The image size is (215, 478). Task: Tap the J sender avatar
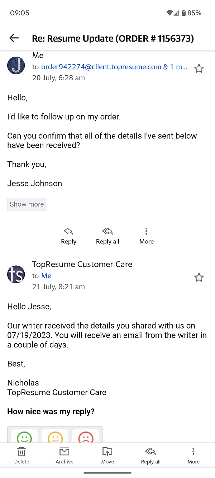[16, 66]
